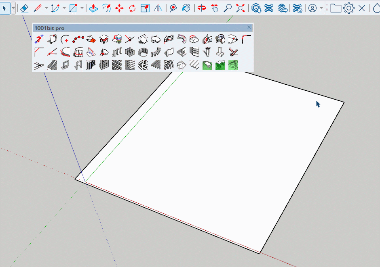Pick the Zoom magnifier tool
Screen dimensions: 380x267
(x=227, y=8)
